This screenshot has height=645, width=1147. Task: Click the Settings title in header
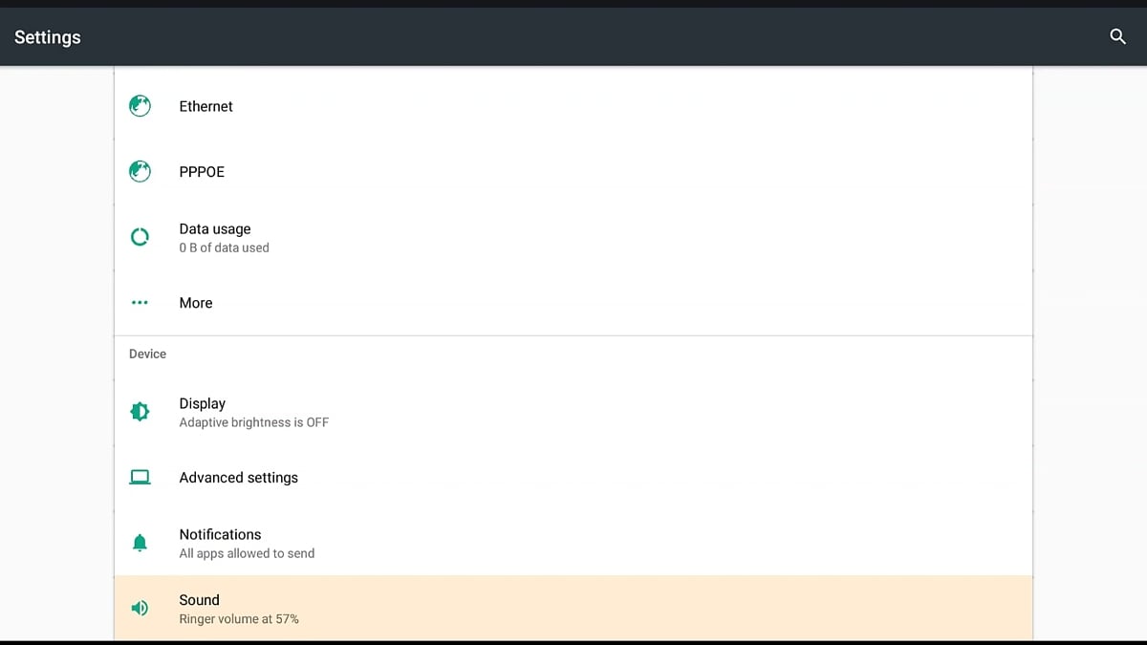point(48,37)
